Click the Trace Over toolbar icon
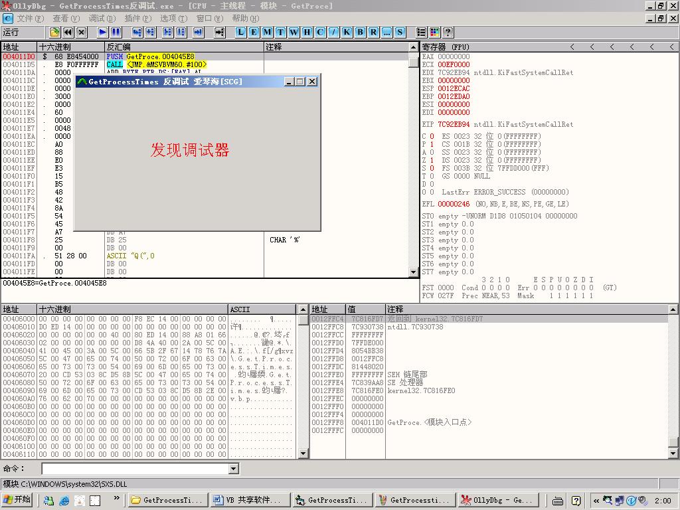This screenshot has width=680, height=510. tap(181, 32)
